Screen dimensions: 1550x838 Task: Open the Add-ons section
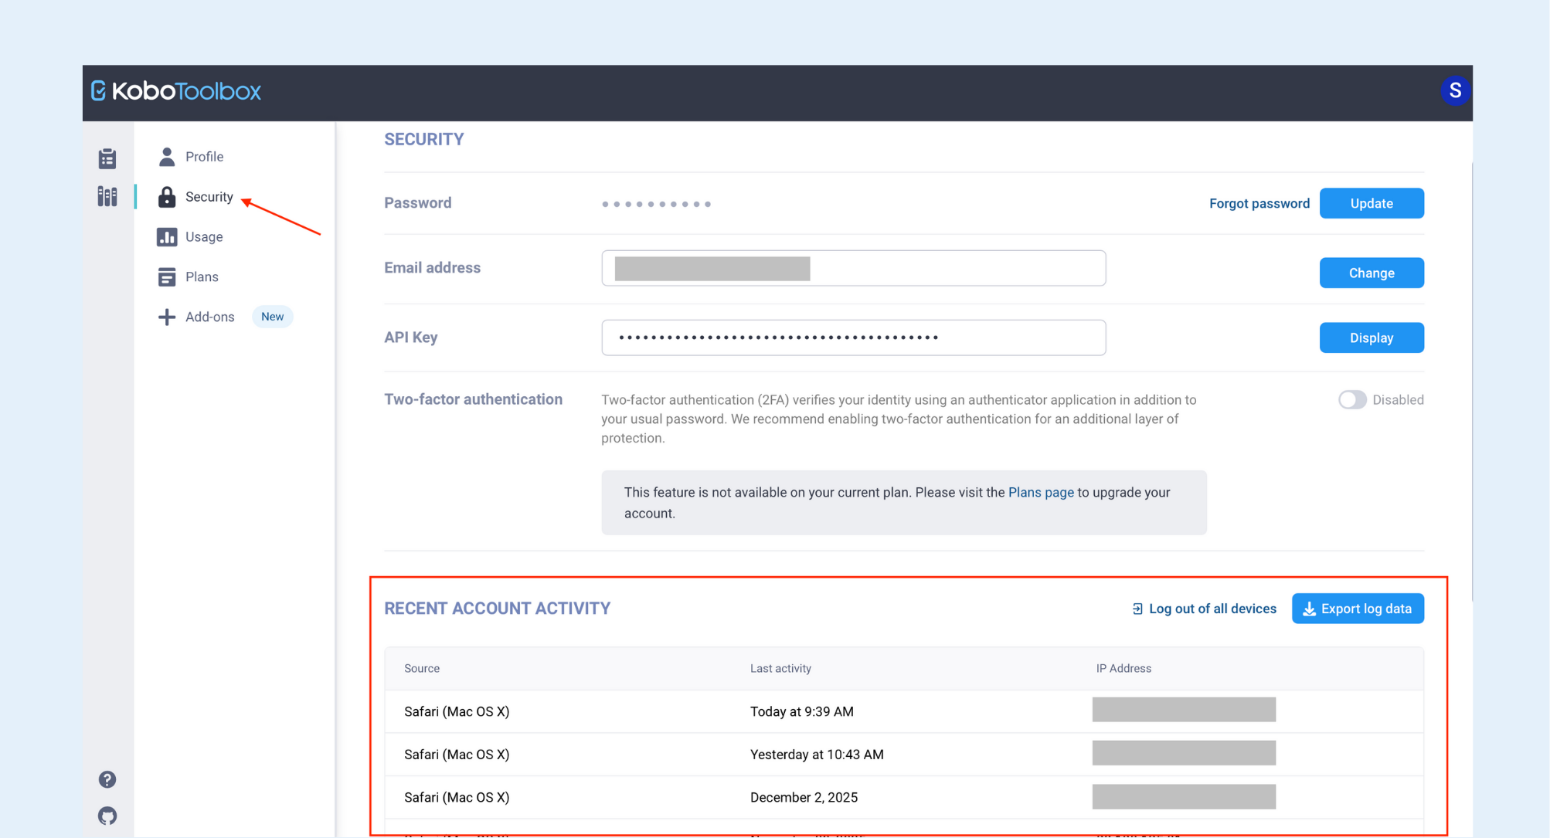[x=210, y=317]
